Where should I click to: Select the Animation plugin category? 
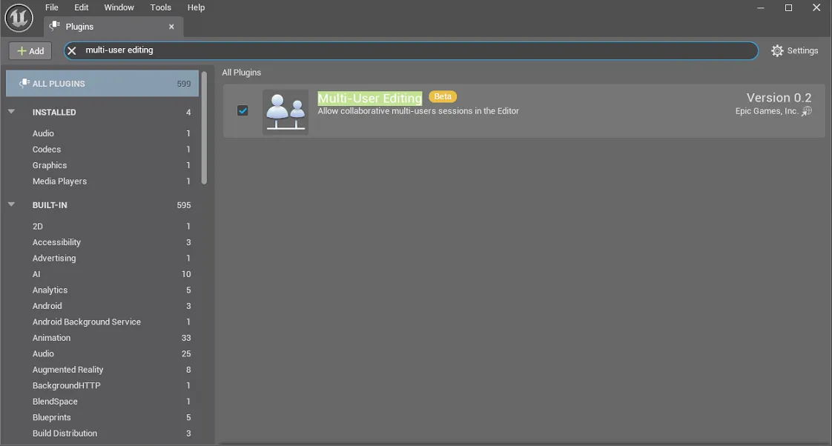coord(51,337)
